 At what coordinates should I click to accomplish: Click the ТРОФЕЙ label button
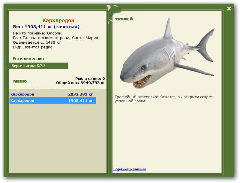pos(124,19)
